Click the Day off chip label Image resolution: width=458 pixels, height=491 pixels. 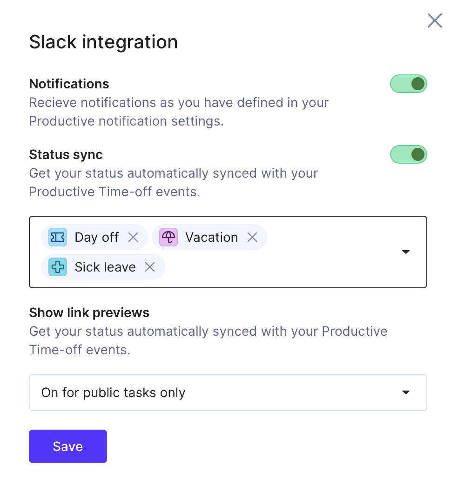click(x=96, y=237)
